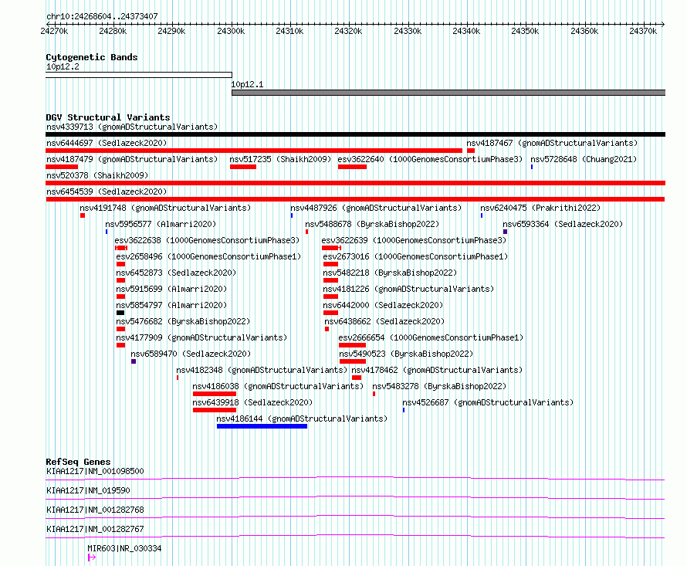Select nsv4526687 variant label
Screen dimensions: 687x566
tap(488, 402)
